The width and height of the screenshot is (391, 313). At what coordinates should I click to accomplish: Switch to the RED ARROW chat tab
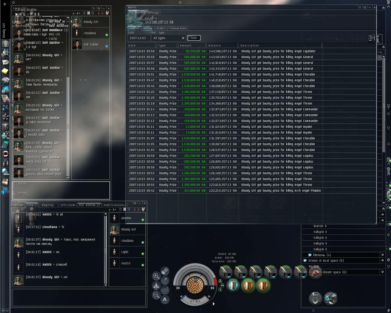[89, 205]
